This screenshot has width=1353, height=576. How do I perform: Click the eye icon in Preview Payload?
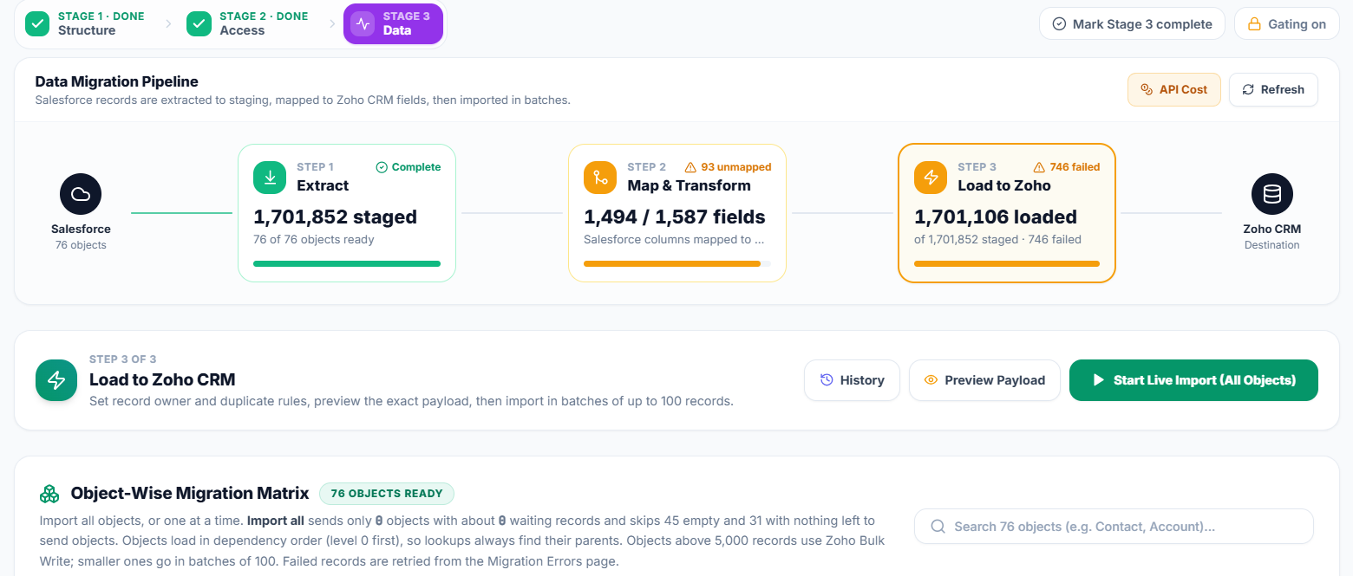(931, 380)
